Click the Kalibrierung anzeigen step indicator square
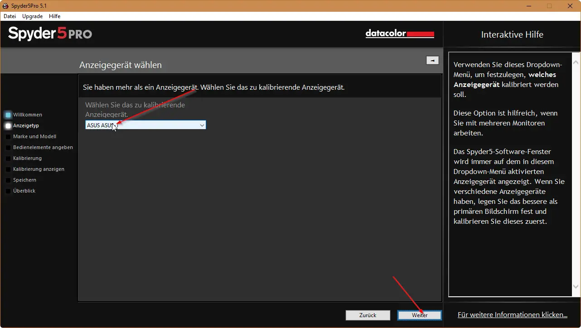 coord(8,169)
